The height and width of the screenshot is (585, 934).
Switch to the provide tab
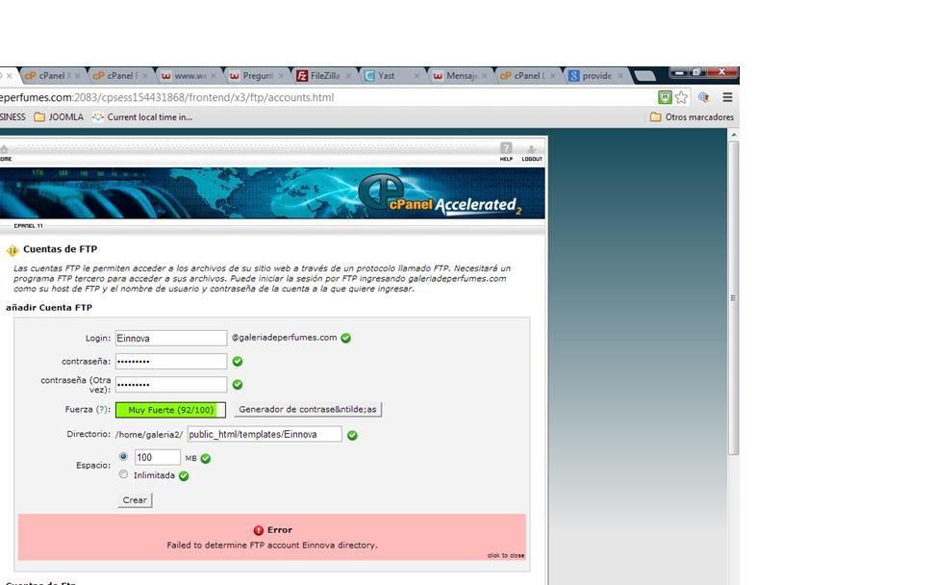(596, 76)
